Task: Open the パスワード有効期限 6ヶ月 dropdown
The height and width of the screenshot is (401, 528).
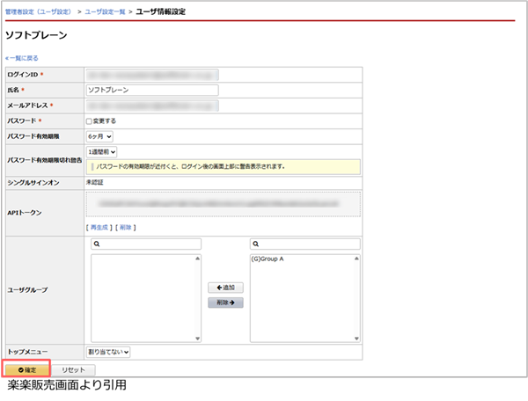Action: click(x=99, y=136)
